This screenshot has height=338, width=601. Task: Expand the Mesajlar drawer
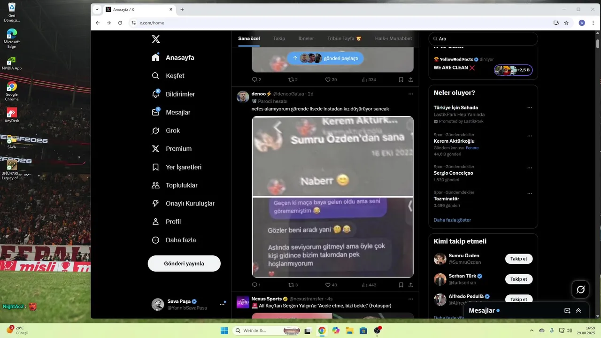tap(578, 311)
